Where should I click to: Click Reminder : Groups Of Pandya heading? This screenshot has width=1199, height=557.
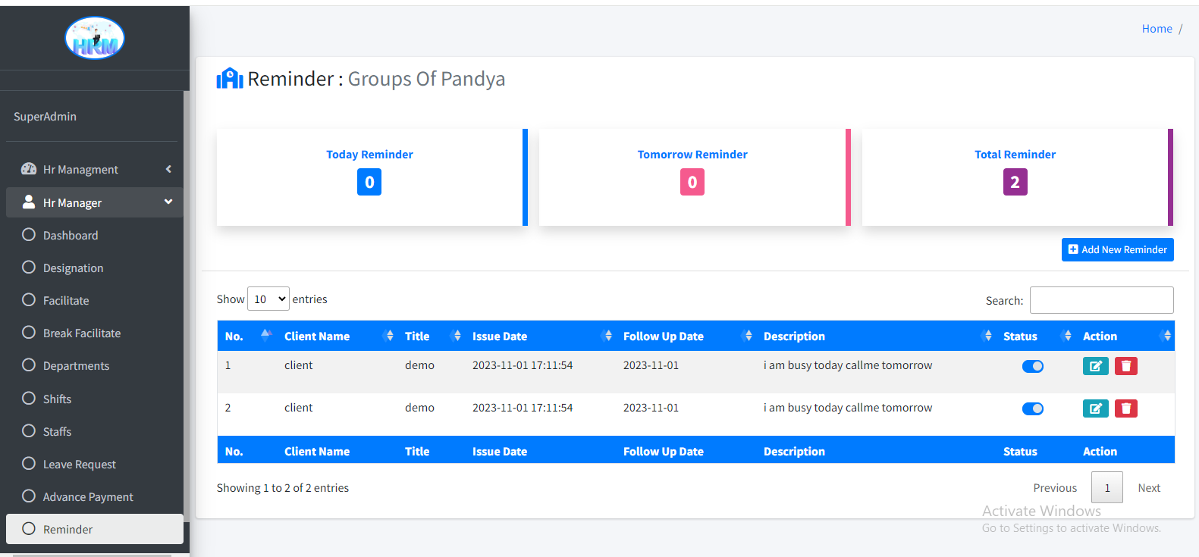(376, 79)
